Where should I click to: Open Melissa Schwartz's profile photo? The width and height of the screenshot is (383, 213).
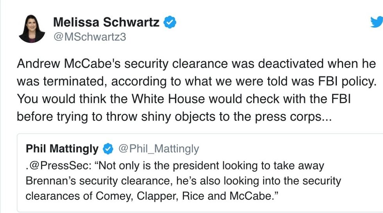click(32, 29)
